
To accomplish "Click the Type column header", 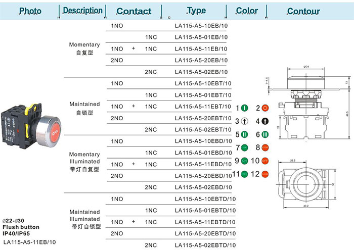I will coord(196,11).
